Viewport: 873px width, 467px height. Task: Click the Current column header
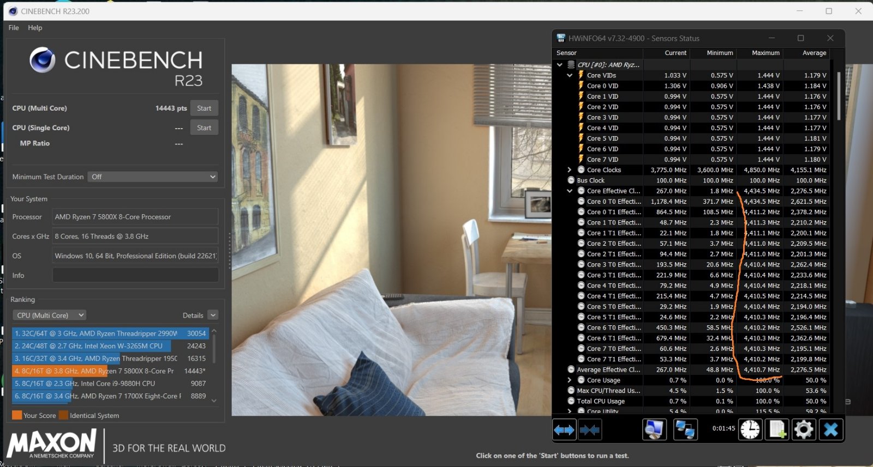[675, 53]
